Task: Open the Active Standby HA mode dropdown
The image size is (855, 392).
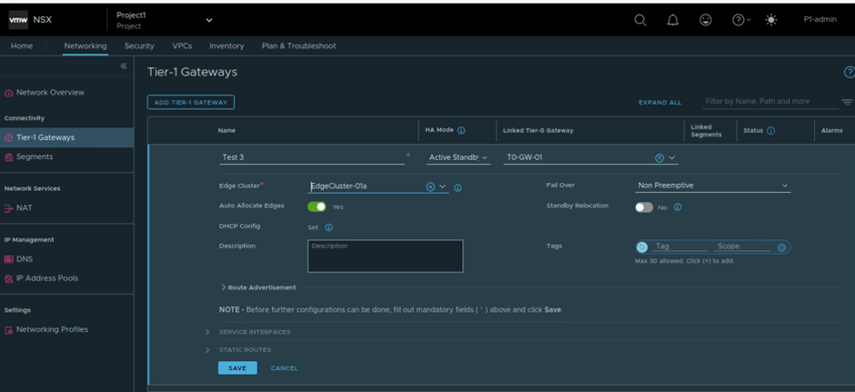Action: (x=458, y=157)
